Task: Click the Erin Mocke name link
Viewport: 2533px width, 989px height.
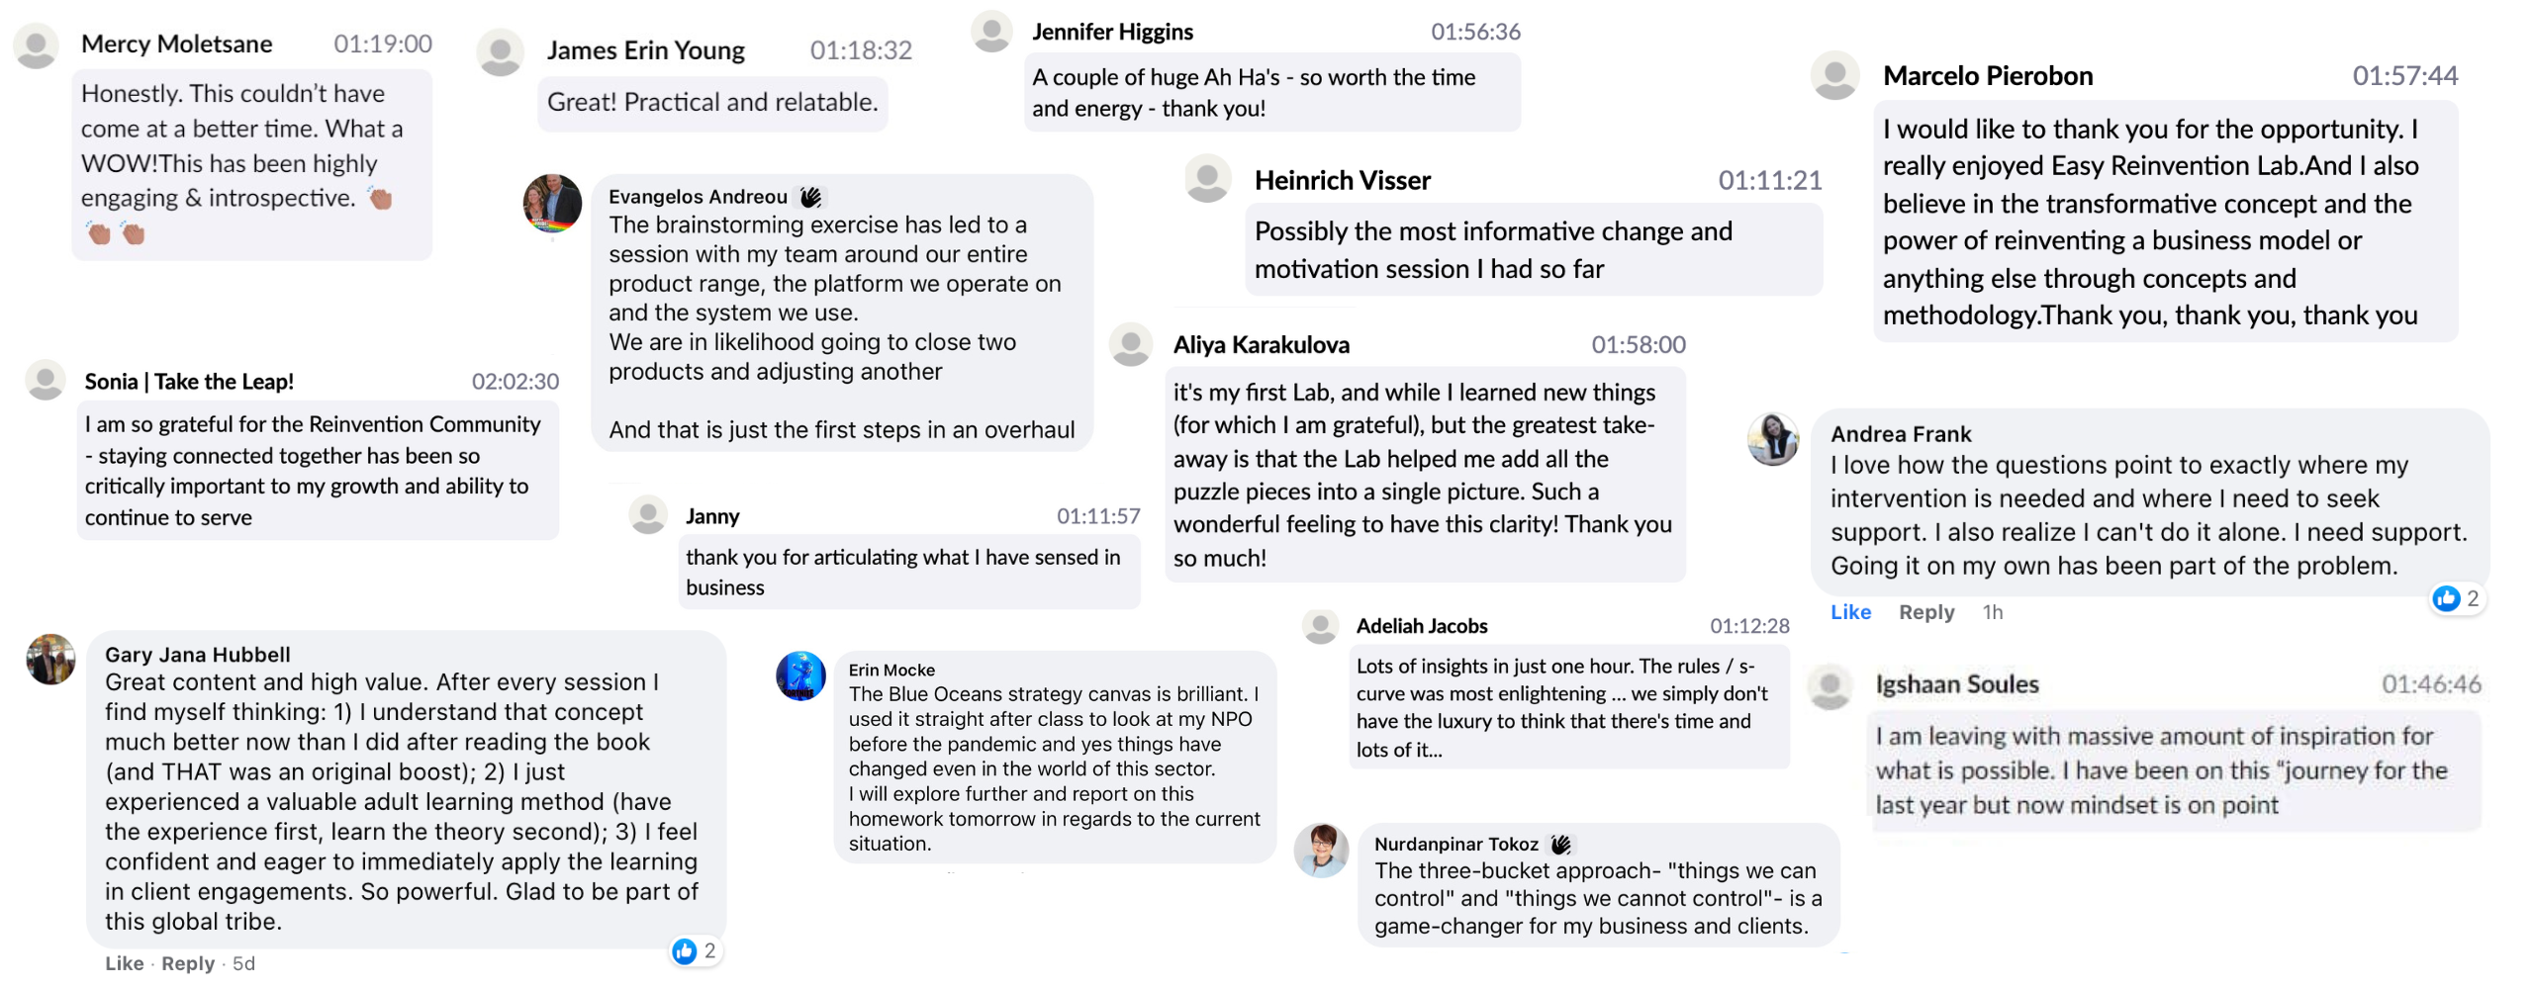Action: [x=891, y=670]
